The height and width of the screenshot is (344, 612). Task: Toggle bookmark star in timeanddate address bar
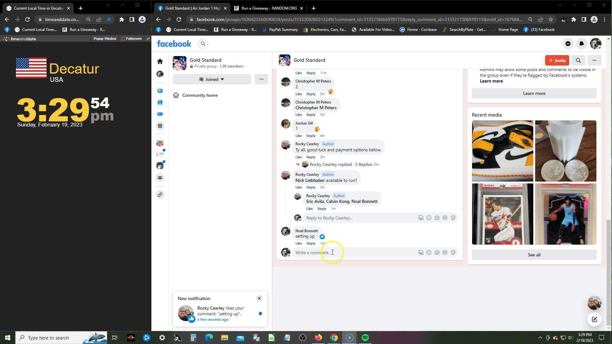(109, 19)
